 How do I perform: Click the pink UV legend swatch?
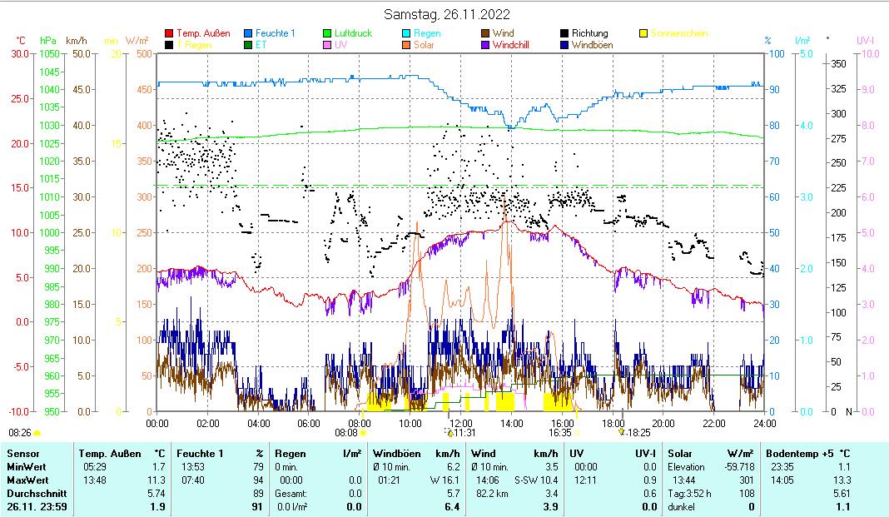click(327, 45)
